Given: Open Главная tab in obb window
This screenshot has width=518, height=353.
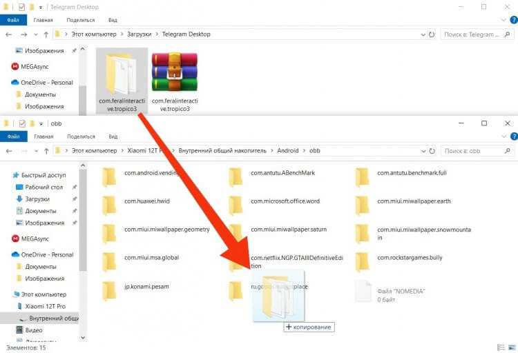Looking at the screenshot, I should (44, 137).
